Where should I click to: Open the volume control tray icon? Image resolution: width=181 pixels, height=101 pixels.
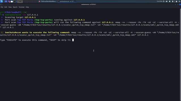[x=167, y=1]
